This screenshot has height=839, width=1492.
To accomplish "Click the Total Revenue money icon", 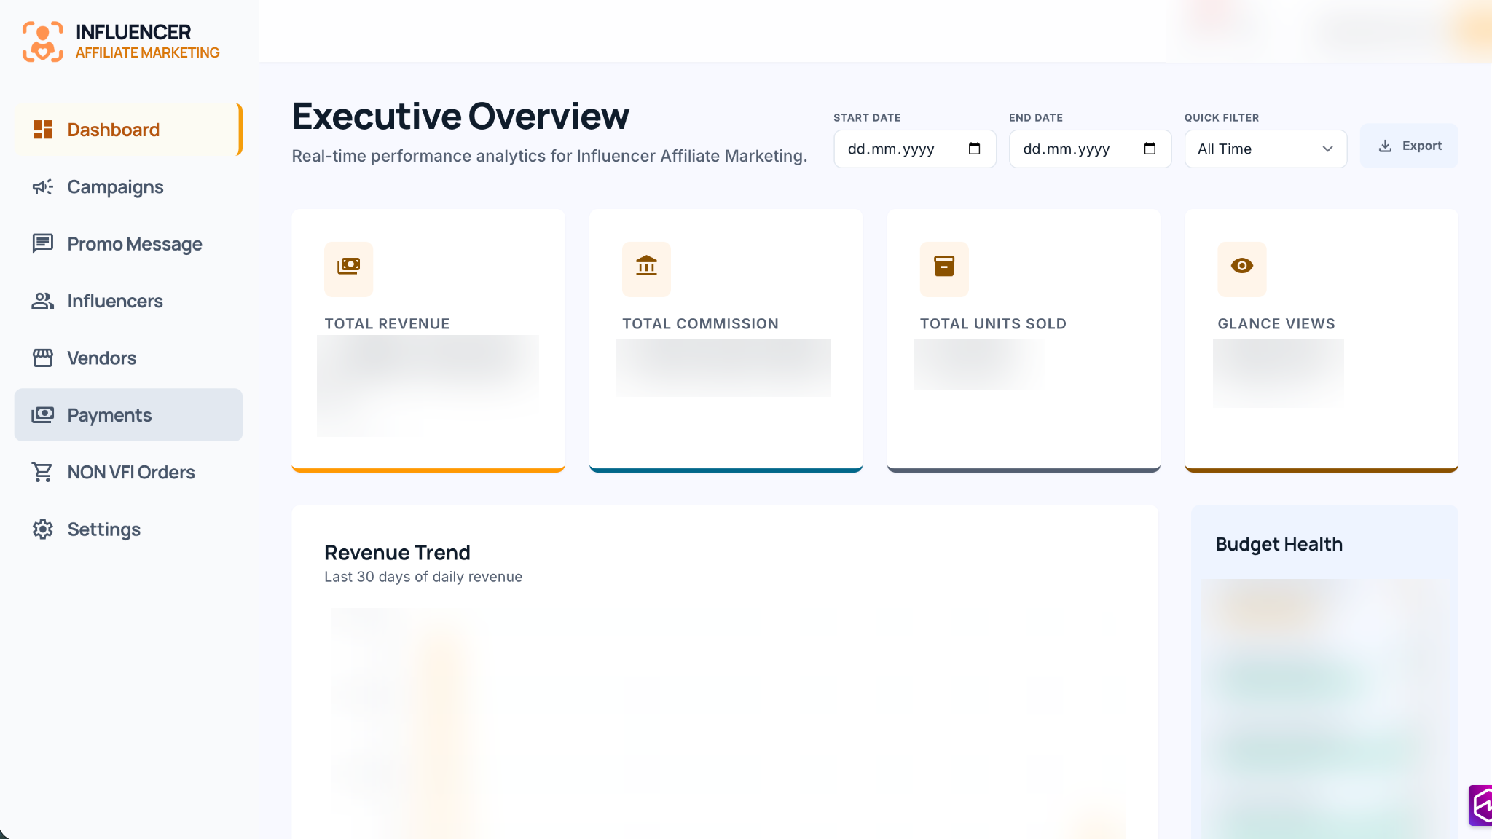I will tap(348, 266).
